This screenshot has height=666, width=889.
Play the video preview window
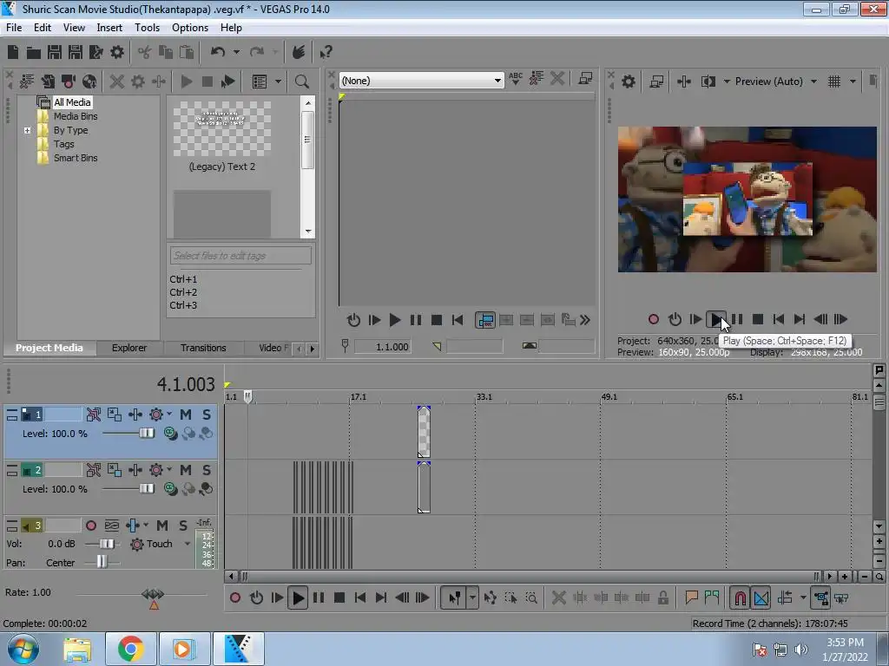(x=716, y=319)
